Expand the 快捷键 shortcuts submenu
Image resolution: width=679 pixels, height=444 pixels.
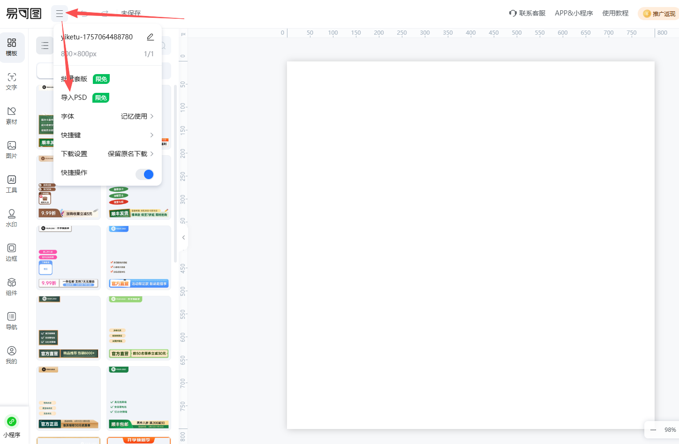click(x=107, y=135)
